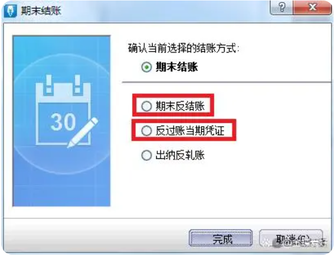The image size is (335, 256).
Task: Open help with the question mark button
Action: [x=282, y=7]
